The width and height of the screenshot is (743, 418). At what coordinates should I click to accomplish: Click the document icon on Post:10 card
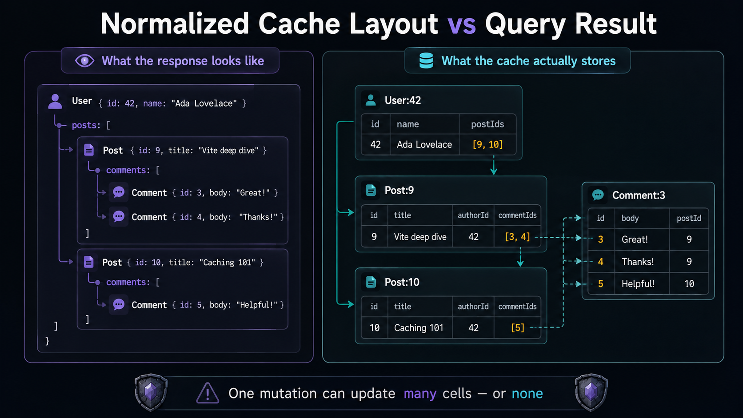coord(371,282)
